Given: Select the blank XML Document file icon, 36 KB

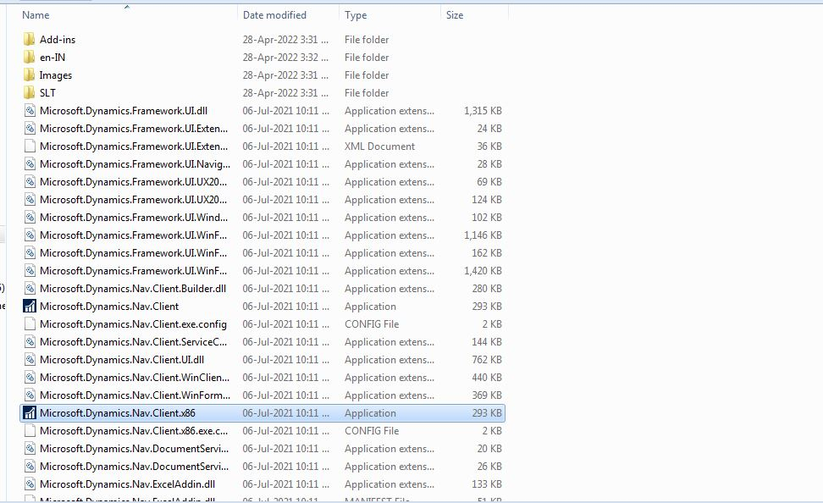Looking at the screenshot, I should click(x=30, y=146).
